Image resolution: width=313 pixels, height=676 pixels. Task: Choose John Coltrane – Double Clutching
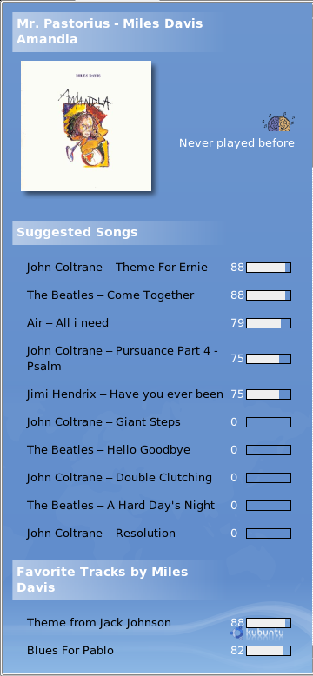(x=119, y=478)
